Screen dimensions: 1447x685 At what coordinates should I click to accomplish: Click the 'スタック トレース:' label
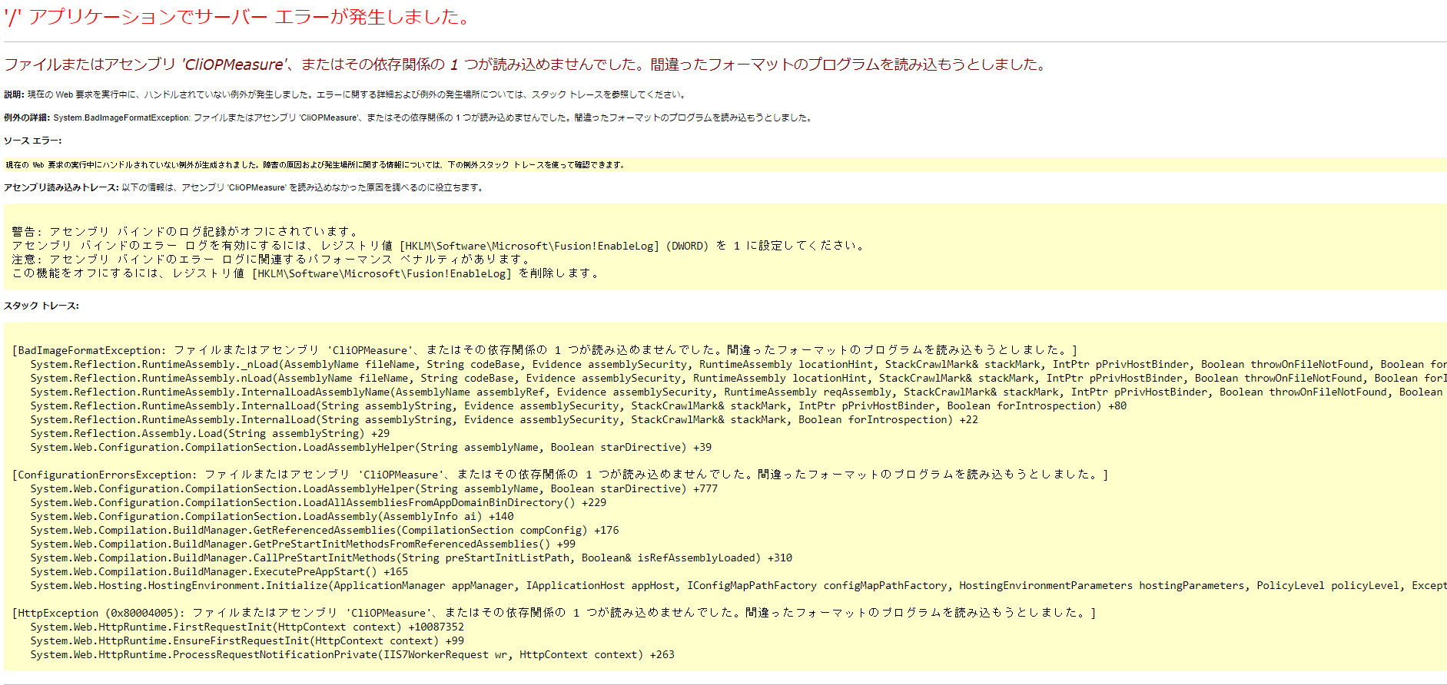click(41, 306)
